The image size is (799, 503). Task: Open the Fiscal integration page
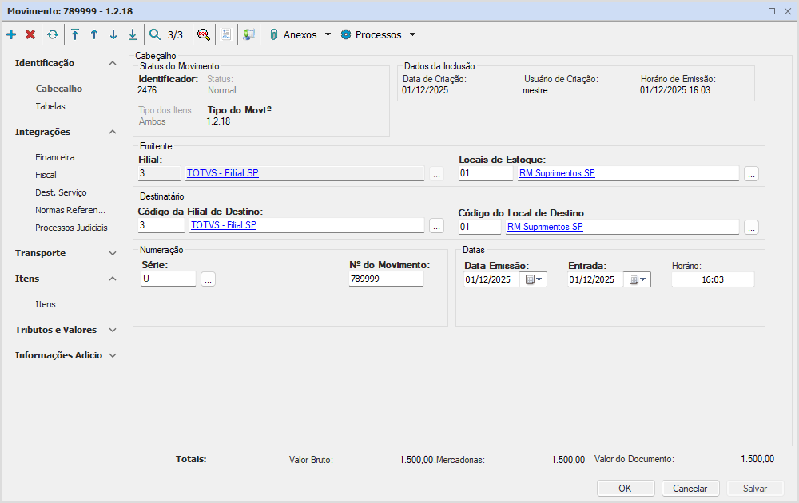[46, 175]
